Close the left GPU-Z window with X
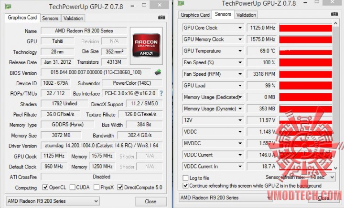This screenshot has width=344, height=208. [160, 5]
